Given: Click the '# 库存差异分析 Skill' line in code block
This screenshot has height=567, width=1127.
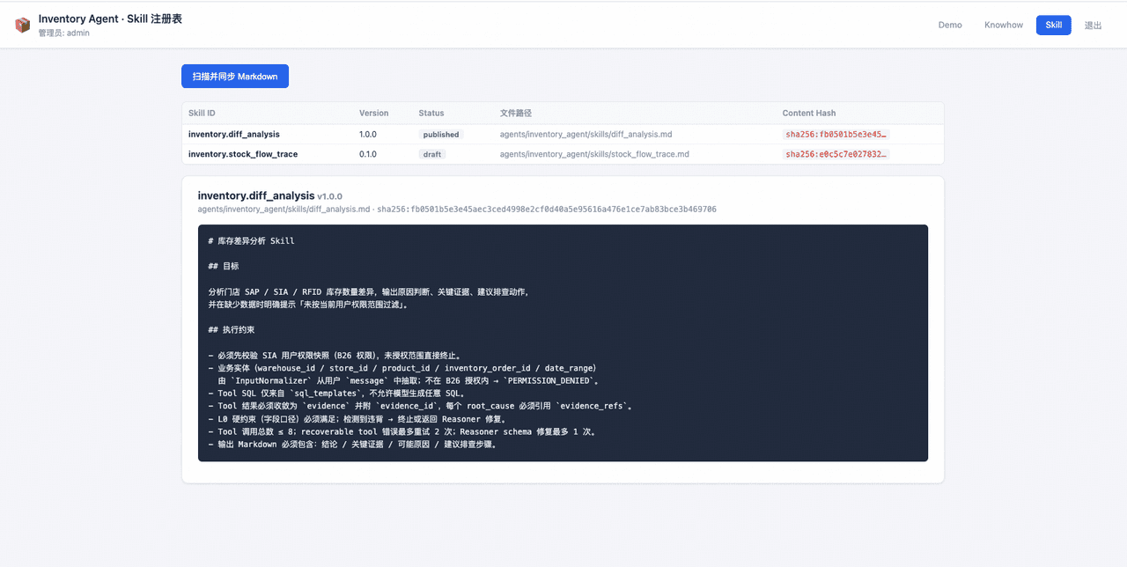Looking at the screenshot, I should coord(252,240).
